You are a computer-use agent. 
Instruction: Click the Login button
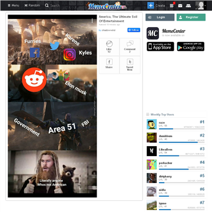160,17
